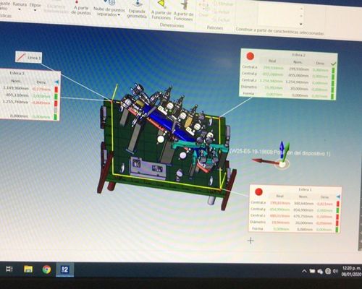
Task: Toggle the blue arrow in Esfera 3 header
Action: click(x=56, y=82)
